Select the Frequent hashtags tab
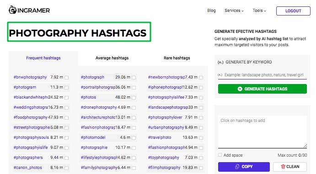This screenshot has width=316, height=174. tap(43, 58)
